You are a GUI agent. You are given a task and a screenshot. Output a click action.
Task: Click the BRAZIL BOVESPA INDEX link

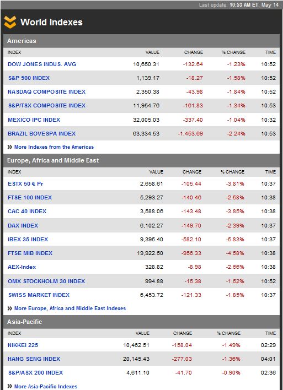41,133
